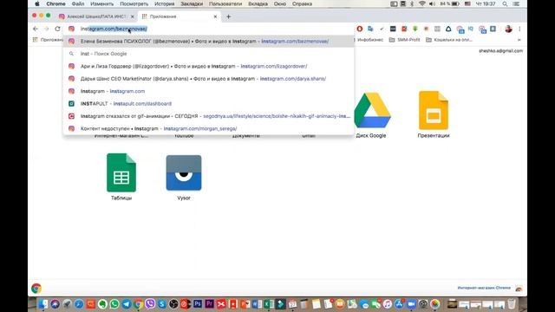This screenshot has height=312, width=555.
Task: Open the Приложения apps bookmark shortcut
Action: pyautogui.click(x=48, y=40)
